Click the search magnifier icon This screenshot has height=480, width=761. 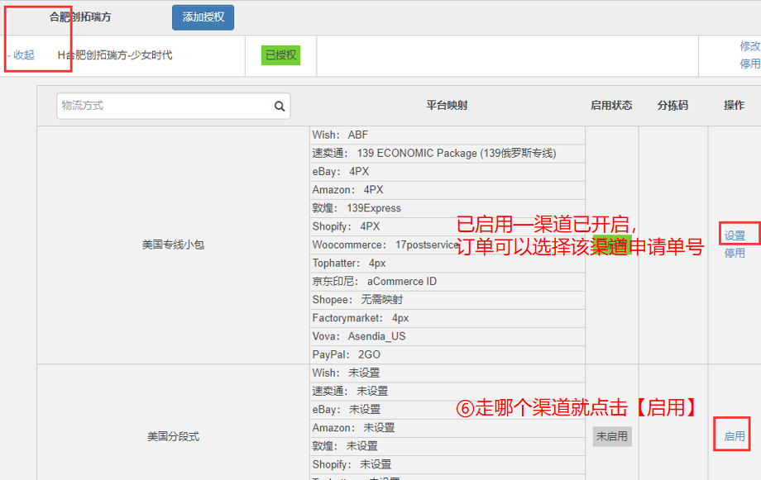tap(280, 106)
